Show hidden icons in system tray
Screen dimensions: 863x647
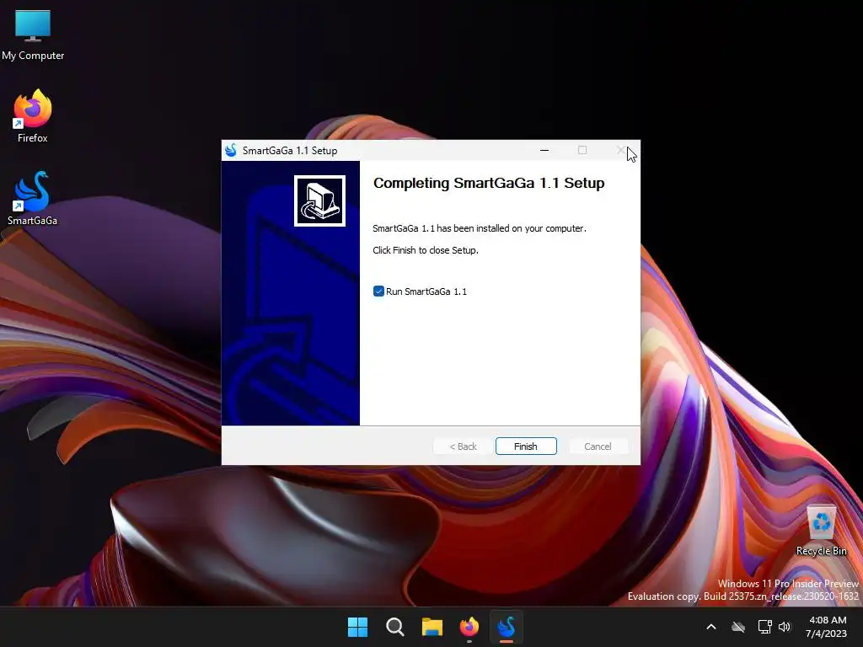(711, 627)
